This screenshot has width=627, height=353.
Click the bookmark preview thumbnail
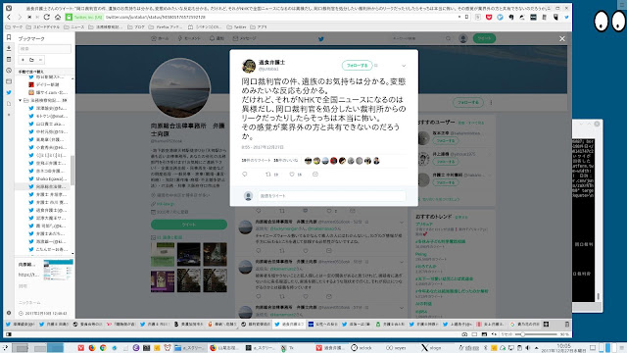click(58, 270)
